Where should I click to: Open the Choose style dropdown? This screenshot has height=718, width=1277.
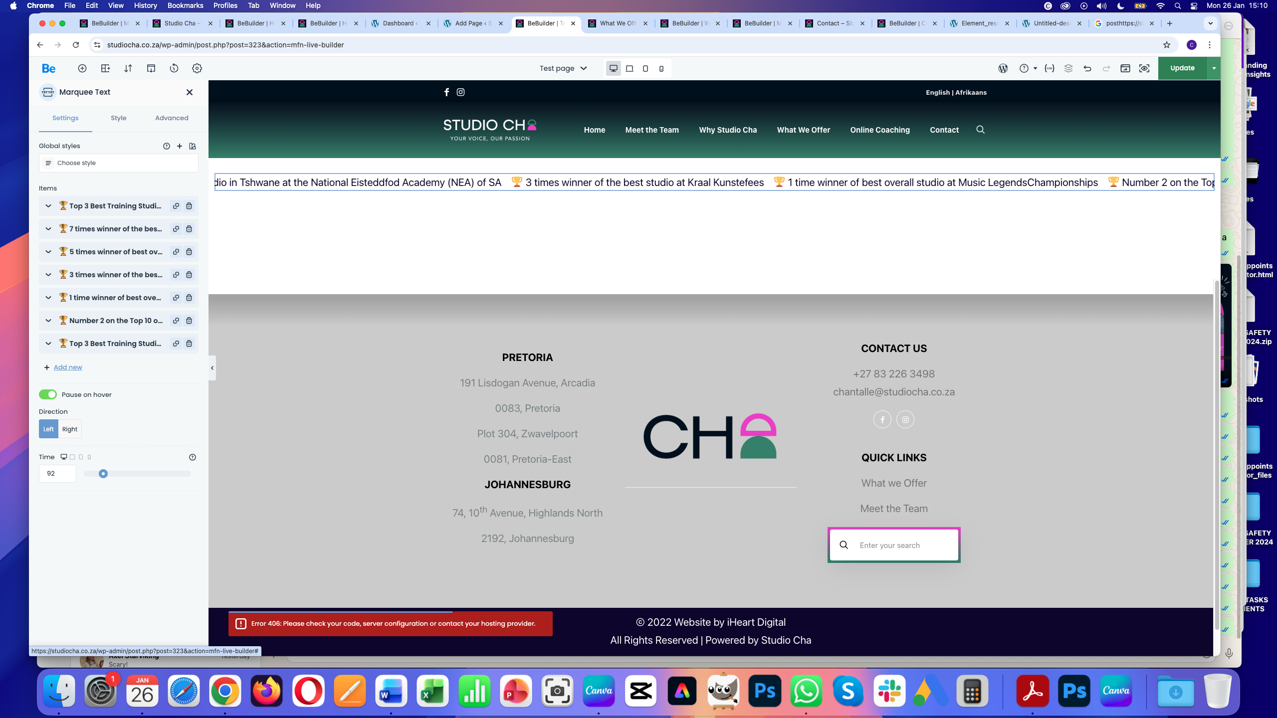[x=119, y=163]
